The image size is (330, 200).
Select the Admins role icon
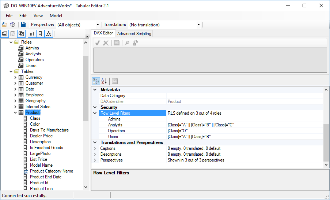coord(21,48)
